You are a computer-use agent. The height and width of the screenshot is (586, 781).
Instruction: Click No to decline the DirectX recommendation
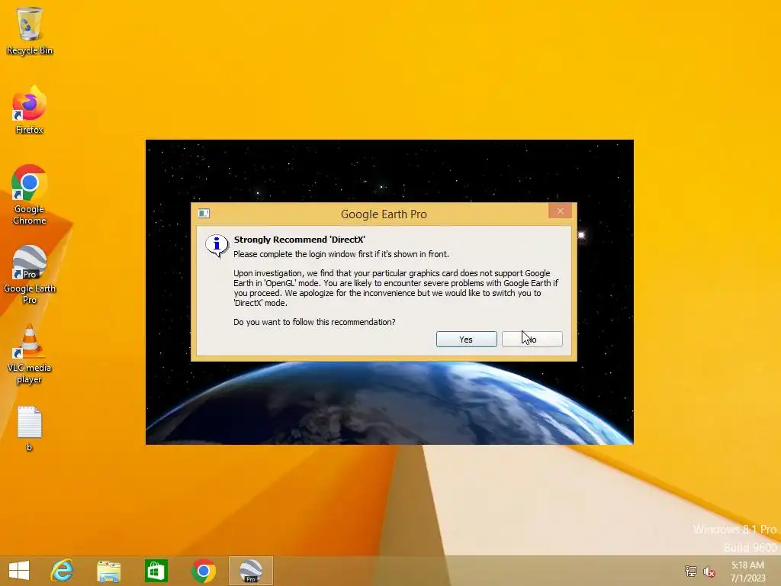(x=532, y=340)
